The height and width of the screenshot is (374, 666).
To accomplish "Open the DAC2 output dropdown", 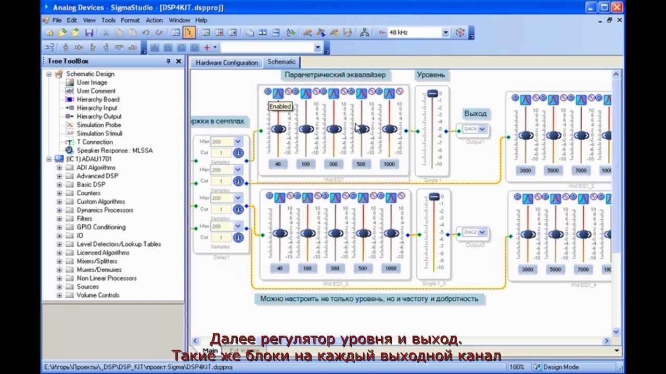I will click(x=482, y=232).
